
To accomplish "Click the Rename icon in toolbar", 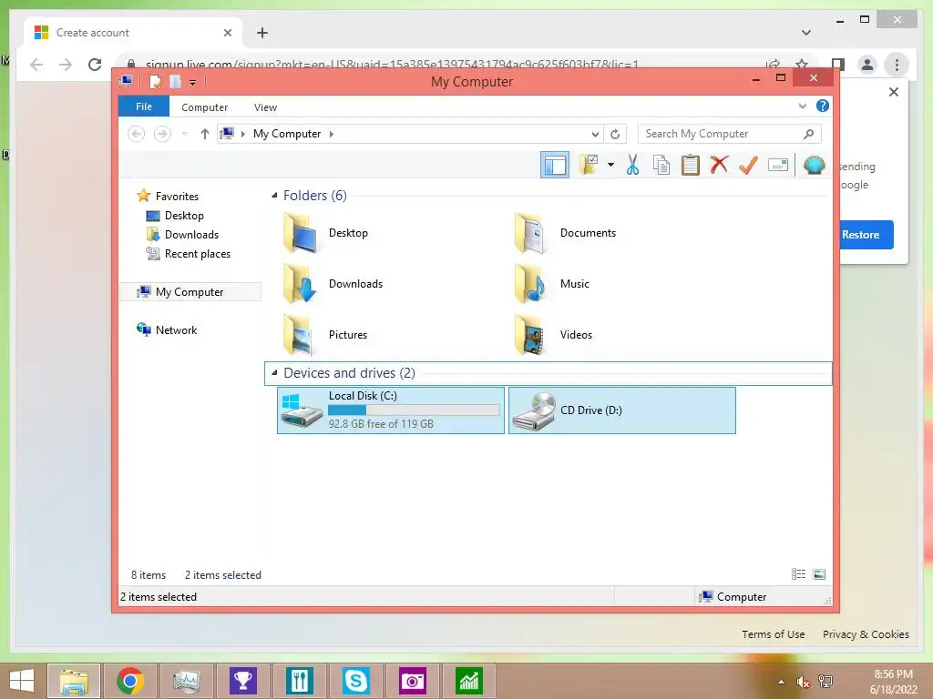I will [778, 165].
